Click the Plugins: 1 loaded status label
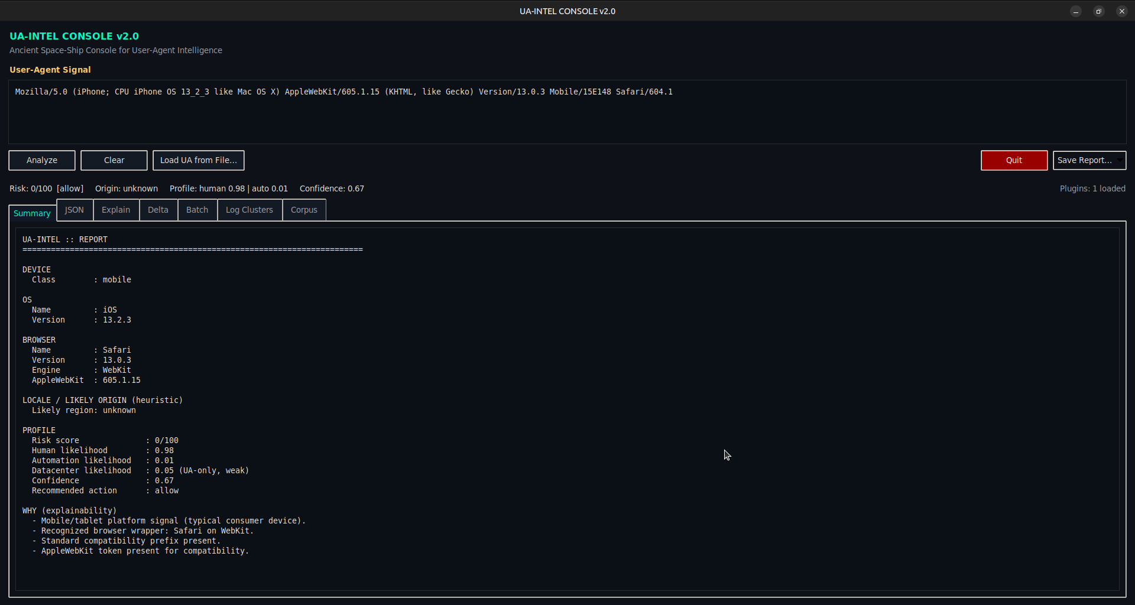This screenshot has height=605, width=1135. (1092, 188)
